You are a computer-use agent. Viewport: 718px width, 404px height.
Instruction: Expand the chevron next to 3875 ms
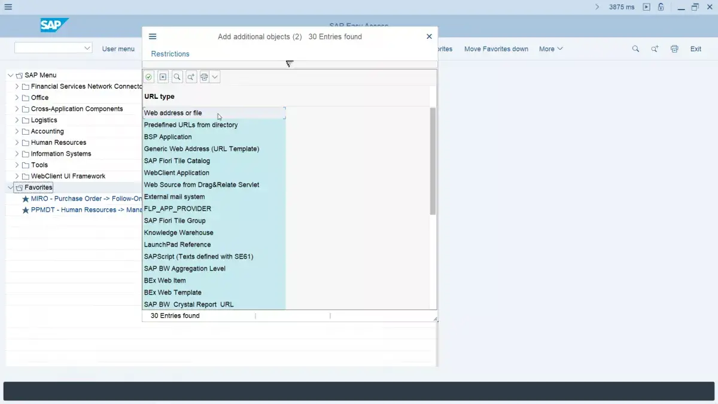coord(597,7)
